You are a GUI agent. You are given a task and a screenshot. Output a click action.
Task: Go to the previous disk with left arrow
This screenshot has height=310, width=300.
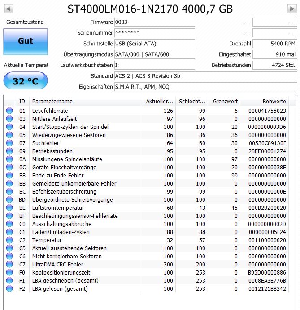pyautogui.click(x=9, y=9)
